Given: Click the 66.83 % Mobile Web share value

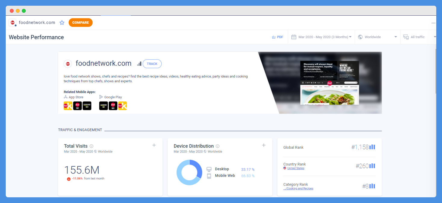Looking at the screenshot, I should (x=248, y=176).
